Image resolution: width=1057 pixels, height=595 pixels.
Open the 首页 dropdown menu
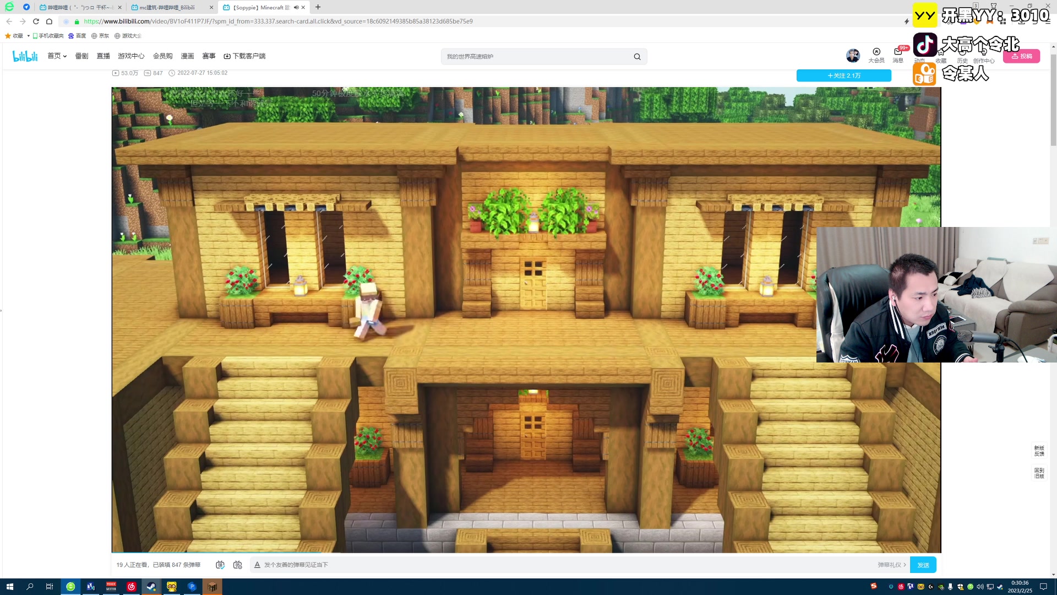[57, 56]
